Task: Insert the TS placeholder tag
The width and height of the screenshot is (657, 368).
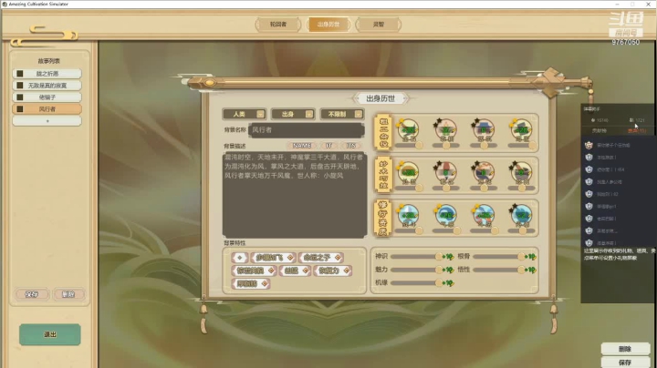Action: pyautogui.click(x=350, y=146)
